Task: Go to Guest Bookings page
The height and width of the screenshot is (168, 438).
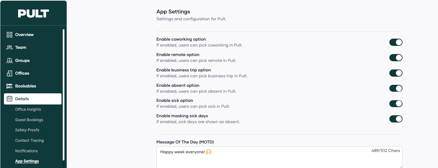Action: point(29,120)
